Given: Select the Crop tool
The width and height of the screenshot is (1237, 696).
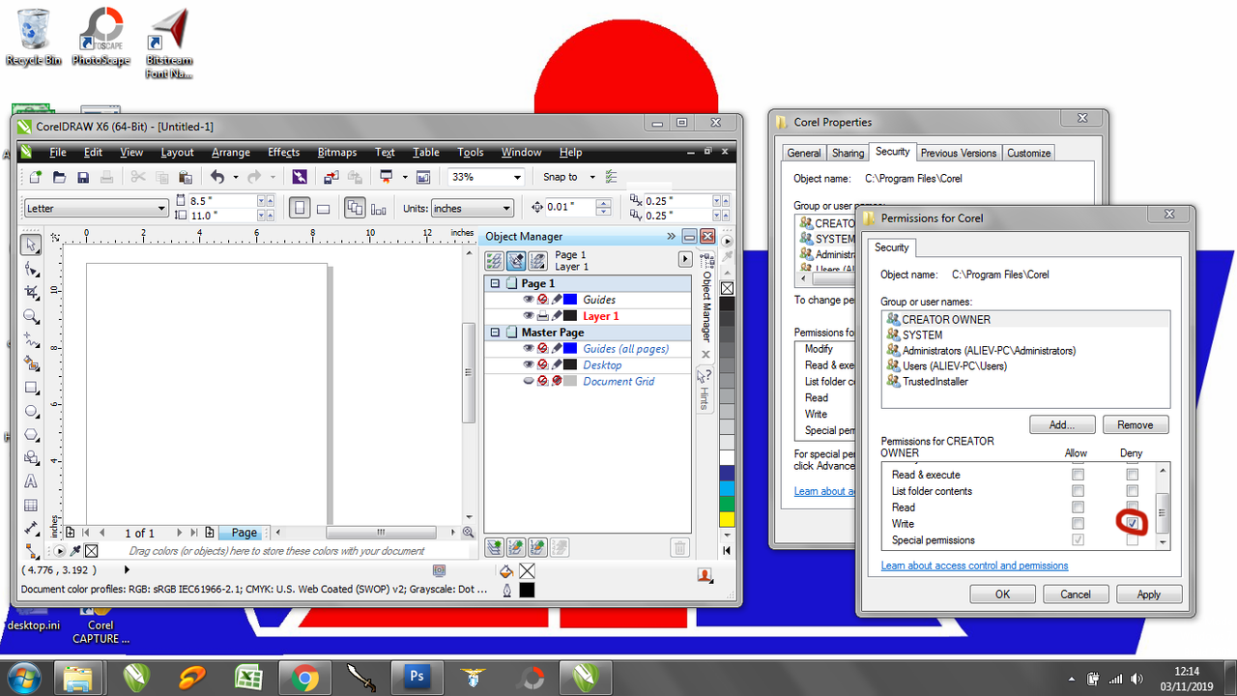Looking at the screenshot, I should point(31,292).
